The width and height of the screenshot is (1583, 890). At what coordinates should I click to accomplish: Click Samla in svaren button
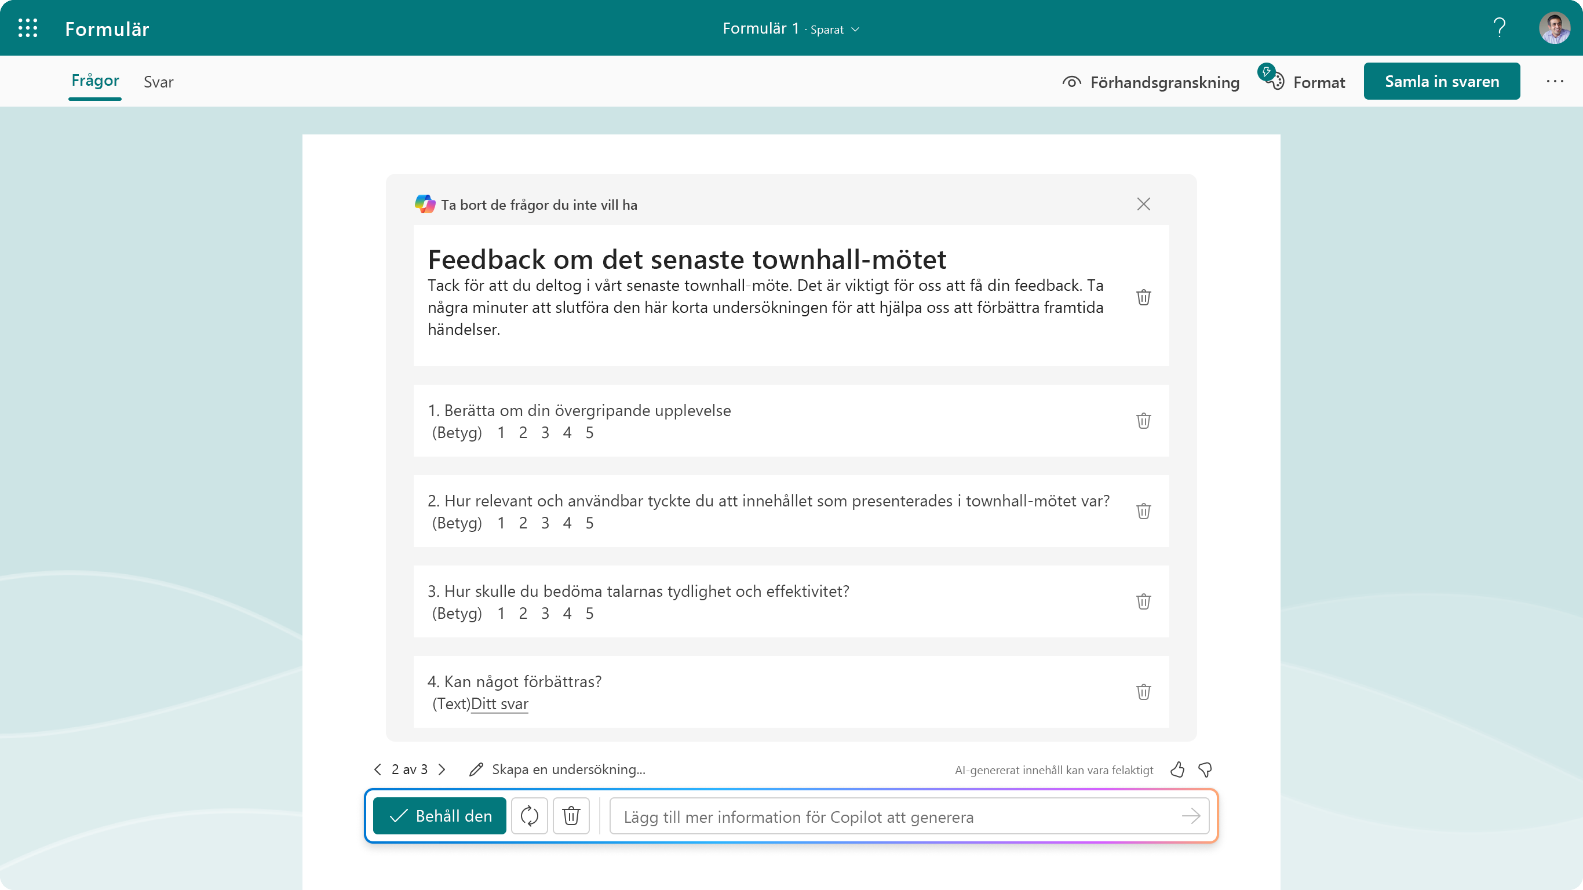click(1442, 81)
